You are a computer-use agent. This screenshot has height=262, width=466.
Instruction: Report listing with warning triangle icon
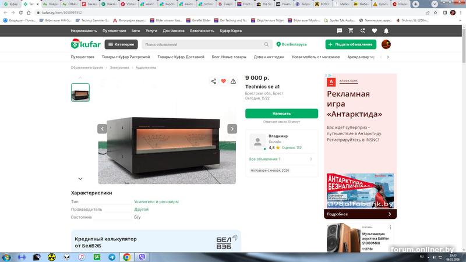point(234,81)
